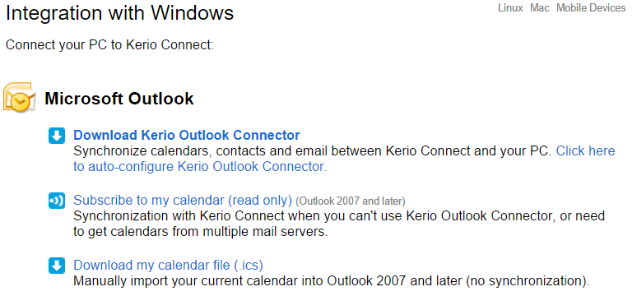The height and width of the screenshot is (296, 637).
Task: Switch to the Linux integration page
Action: click(x=510, y=7)
